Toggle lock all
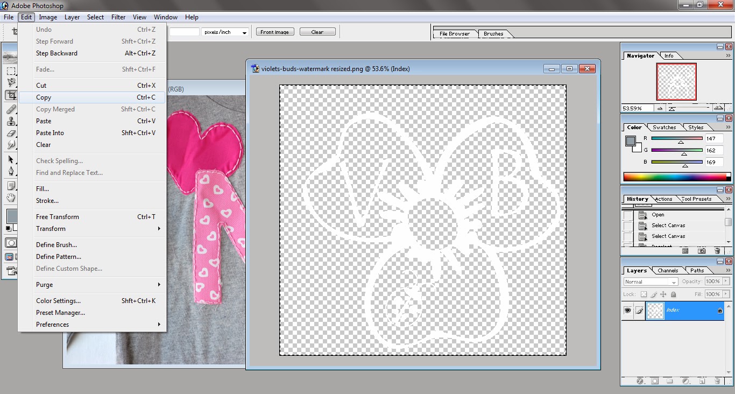 673,294
